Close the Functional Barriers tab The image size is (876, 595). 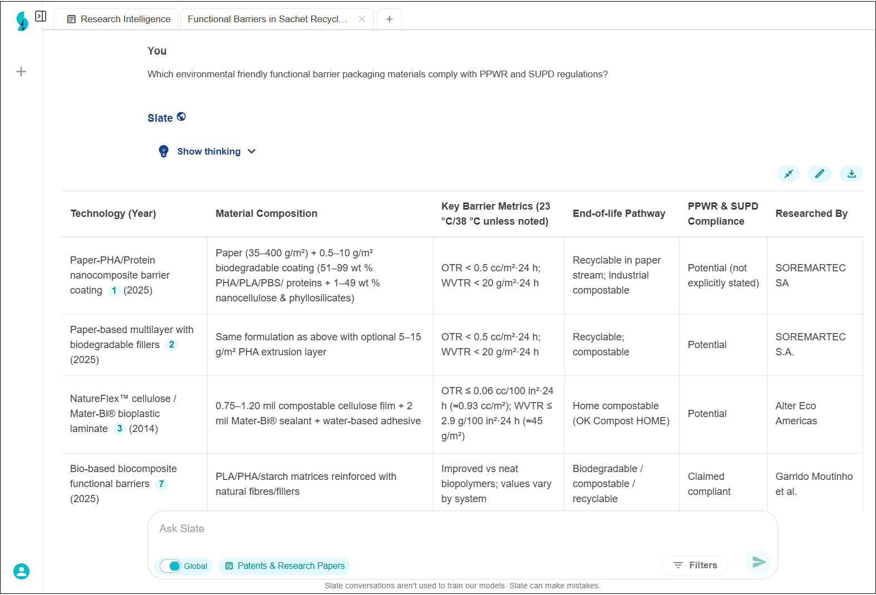click(x=362, y=19)
